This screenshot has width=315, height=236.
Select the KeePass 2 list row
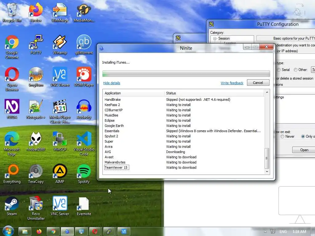coord(184,105)
